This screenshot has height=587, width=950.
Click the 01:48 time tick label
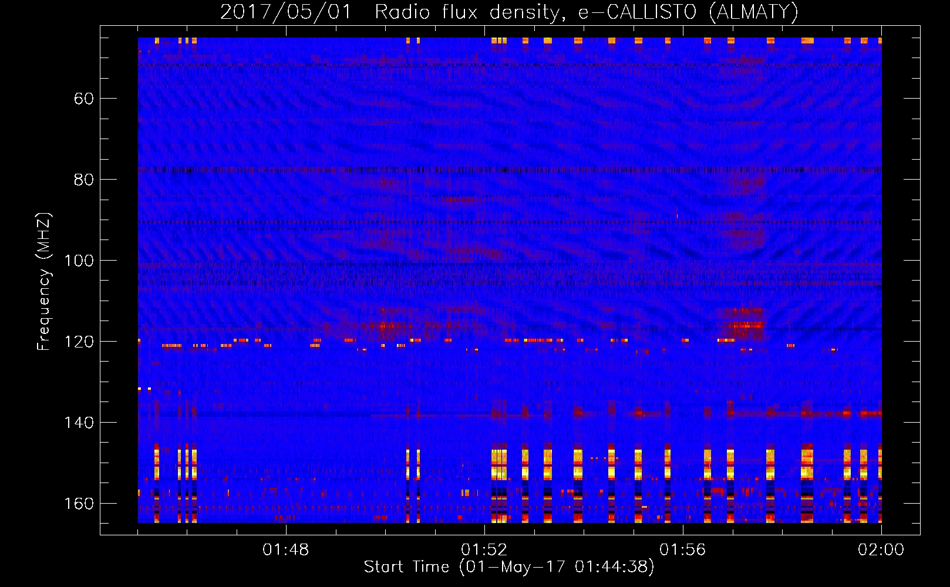tap(286, 550)
